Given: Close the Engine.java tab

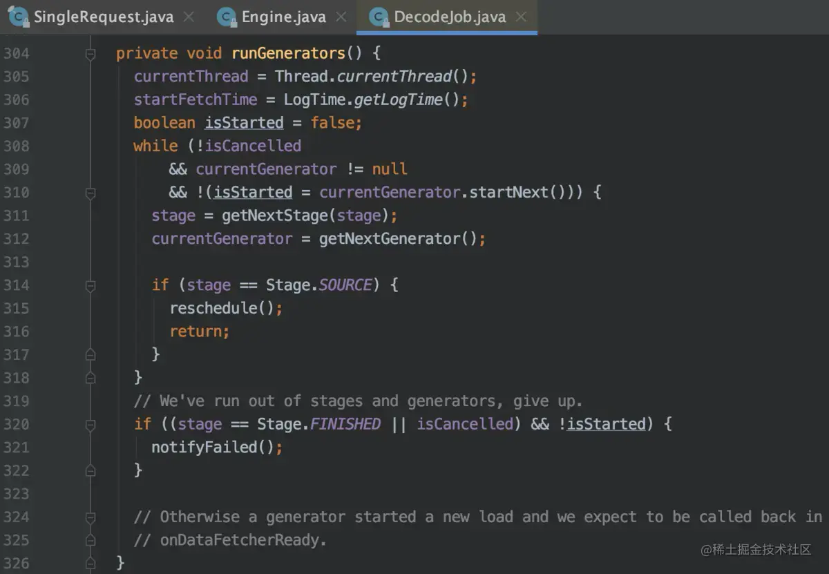Looking at the screenshot, I should [341, 17].
